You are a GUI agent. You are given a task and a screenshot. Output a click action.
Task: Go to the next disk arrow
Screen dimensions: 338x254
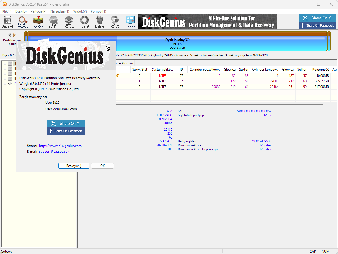14,35
